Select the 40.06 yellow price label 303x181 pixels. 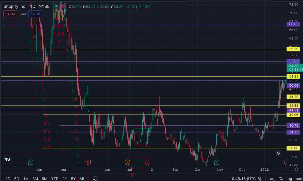[294, 115]
